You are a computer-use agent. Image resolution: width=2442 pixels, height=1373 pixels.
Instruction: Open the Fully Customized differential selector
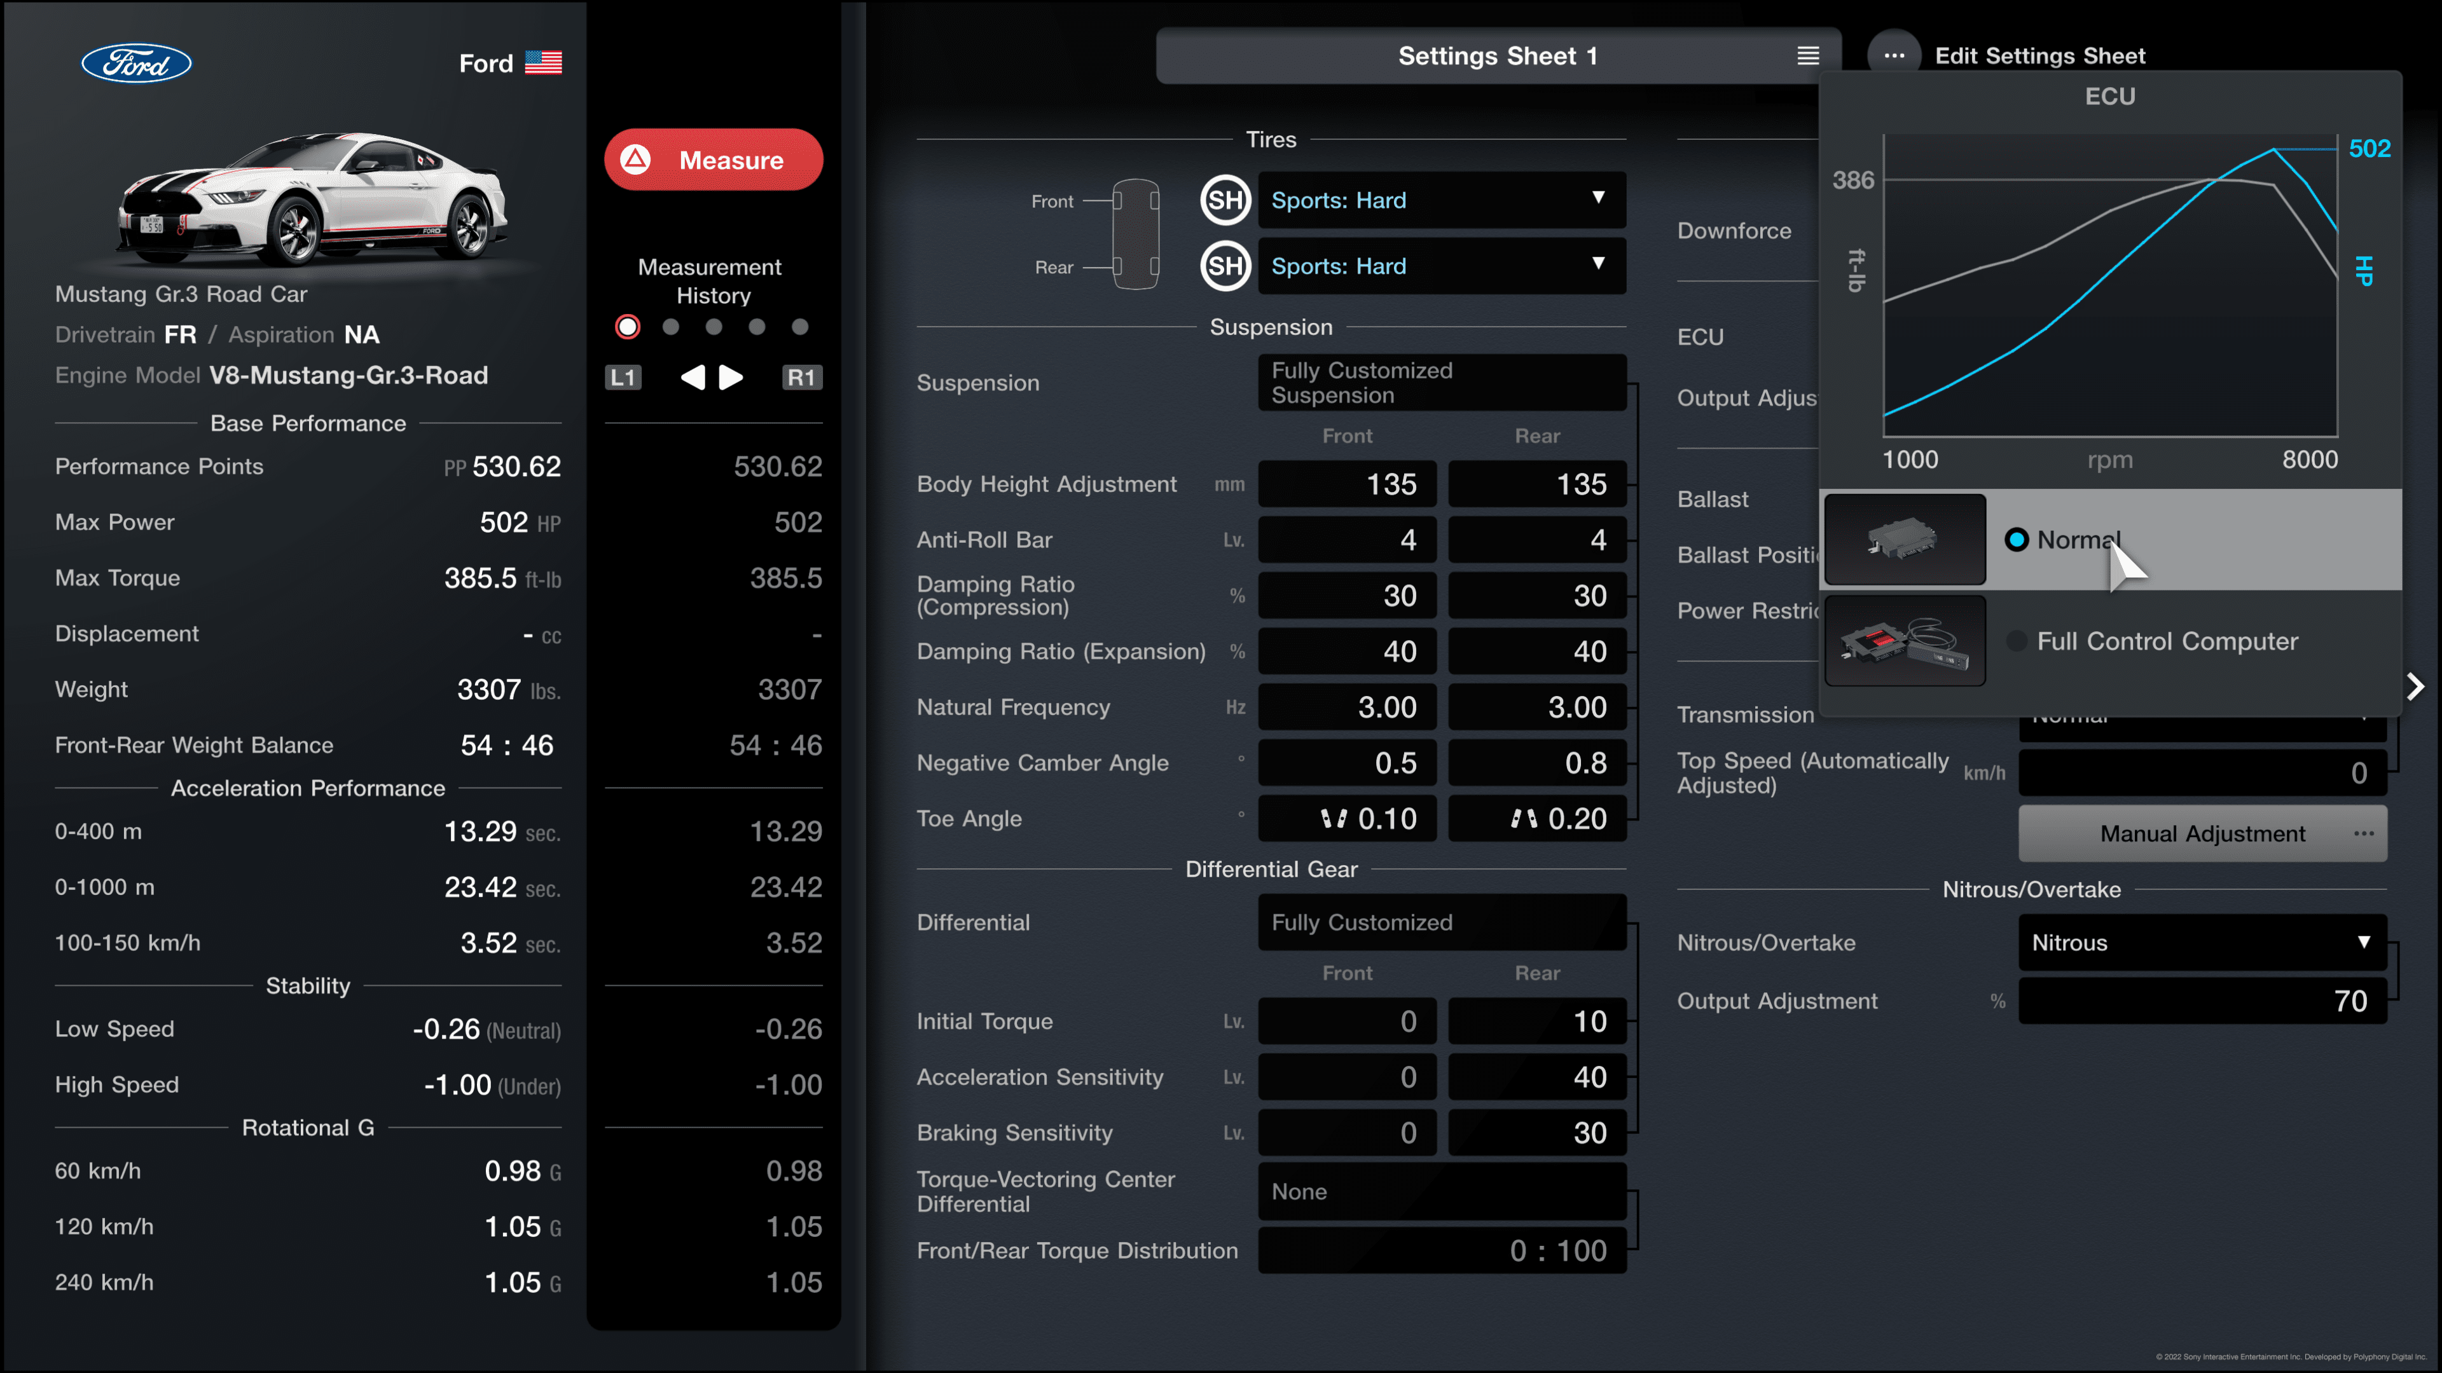pyautogui.click(x=1442, y=923)
